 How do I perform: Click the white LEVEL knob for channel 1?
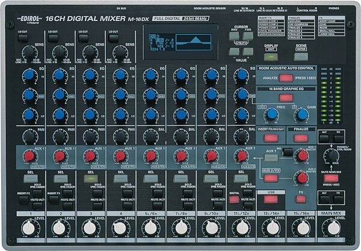29,229
